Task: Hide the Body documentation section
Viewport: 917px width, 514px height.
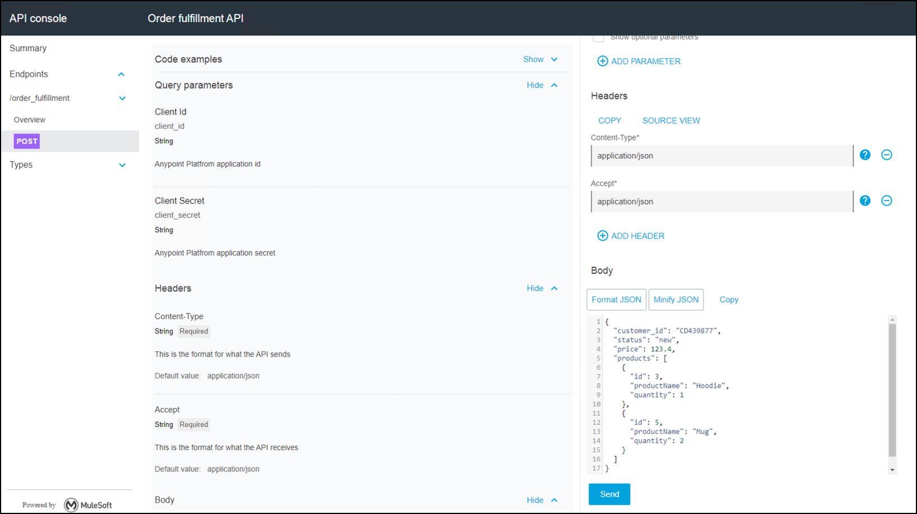Action: click(542, 500)
